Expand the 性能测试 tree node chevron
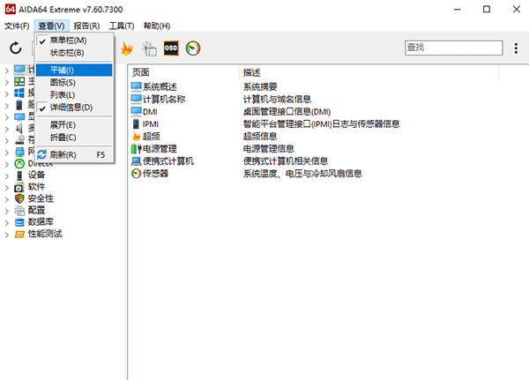Image resolution: width=529 pixels, height=380 pixels. tap(6, 235)
